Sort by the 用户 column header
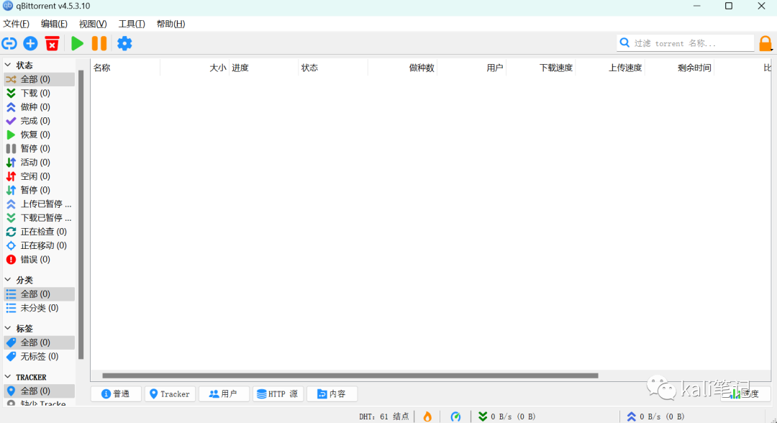 471,68
